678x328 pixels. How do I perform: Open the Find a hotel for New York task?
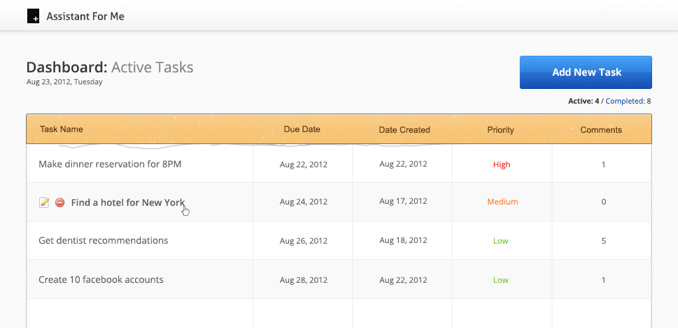coord(128,203)
